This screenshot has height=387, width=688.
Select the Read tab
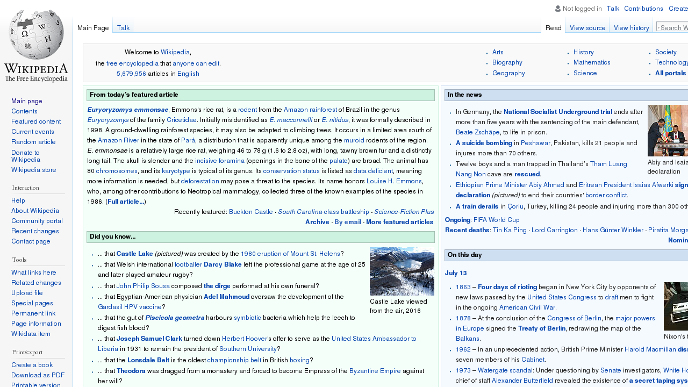tap(553, 28)
